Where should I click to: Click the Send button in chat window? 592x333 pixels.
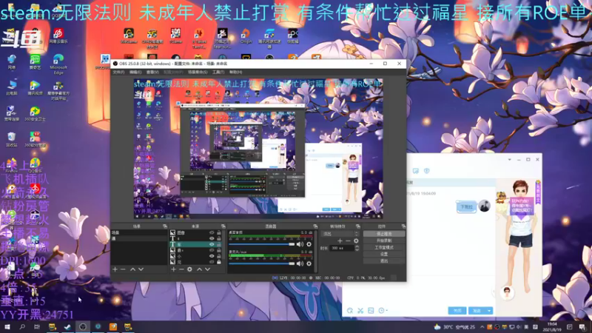(477, 311)
